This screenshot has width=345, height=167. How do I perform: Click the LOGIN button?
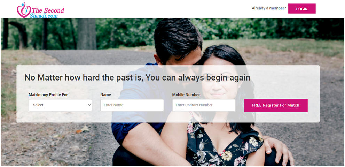tap(301, 9)
